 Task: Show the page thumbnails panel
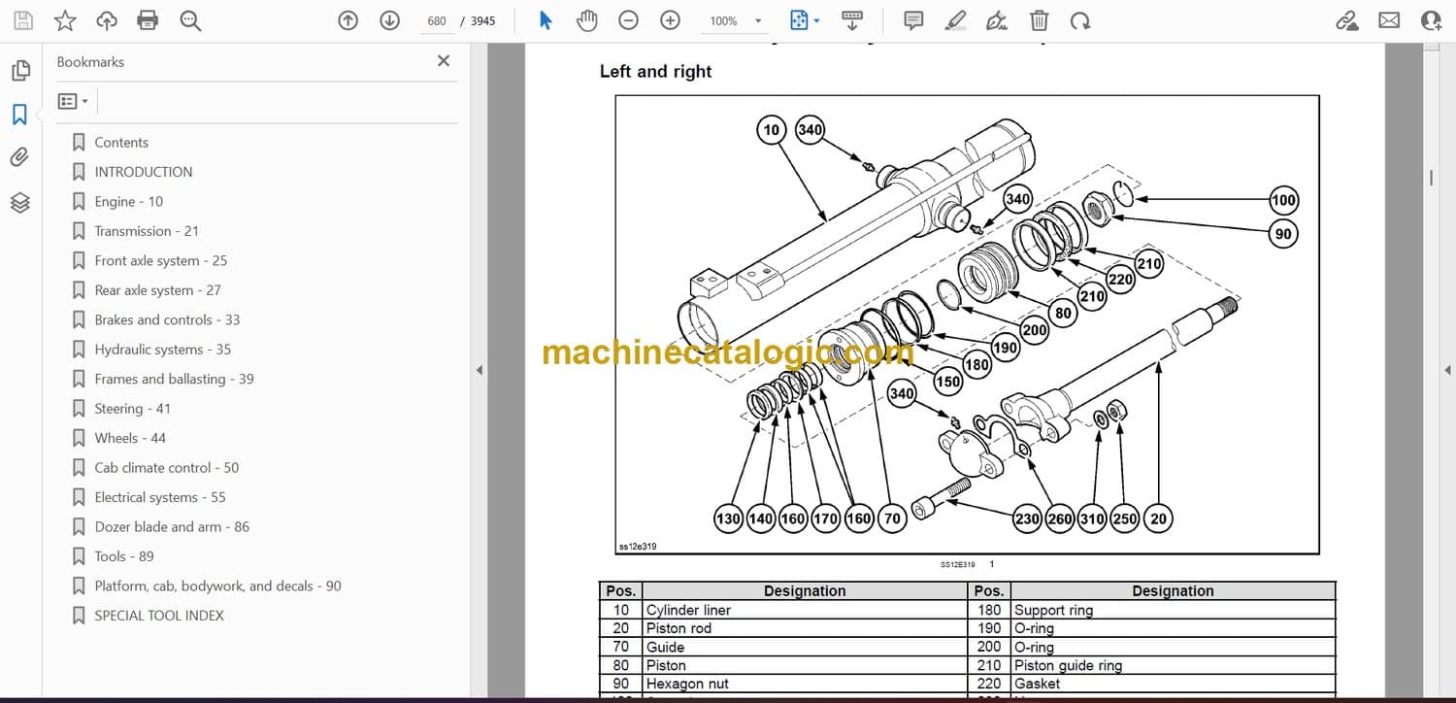coord(20,71)
